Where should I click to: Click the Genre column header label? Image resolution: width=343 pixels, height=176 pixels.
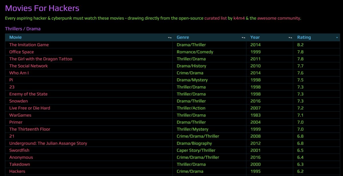tap(183, 37)
